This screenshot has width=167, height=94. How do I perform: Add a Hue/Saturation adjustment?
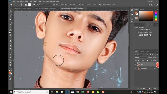[x=139, y=32]
